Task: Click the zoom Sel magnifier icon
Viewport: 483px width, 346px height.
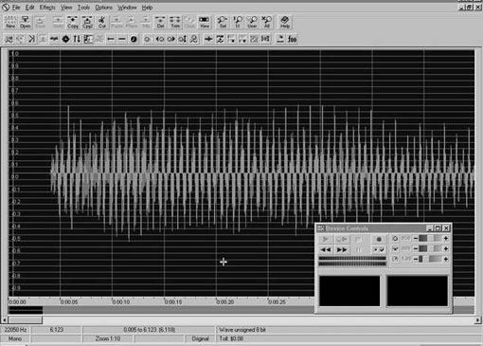Action: pyautogui.click(x=223, y=22)
